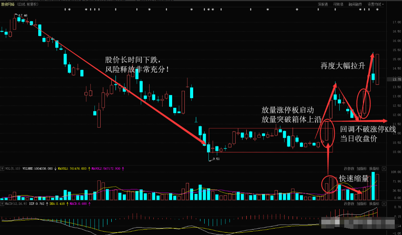Click 改参数 in the MACD panel

[x=349, y=204]
